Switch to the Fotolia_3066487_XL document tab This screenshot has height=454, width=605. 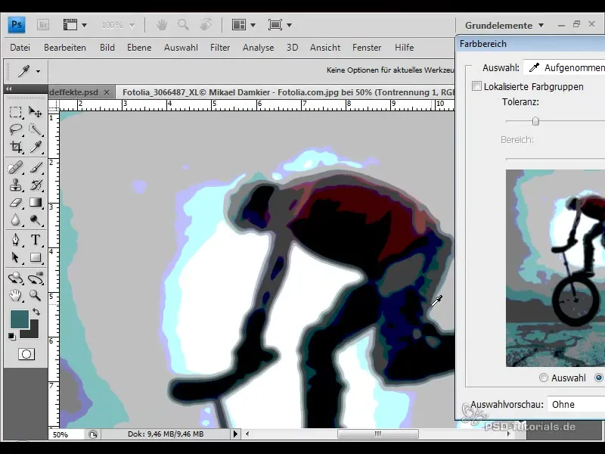click(285, 92)
